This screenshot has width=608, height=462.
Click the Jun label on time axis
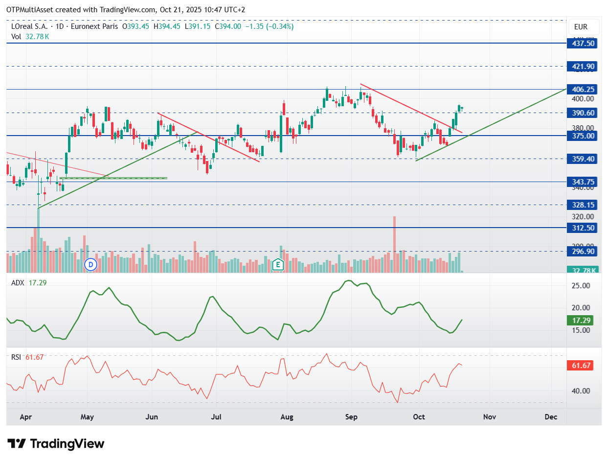[x=152, y=417]
